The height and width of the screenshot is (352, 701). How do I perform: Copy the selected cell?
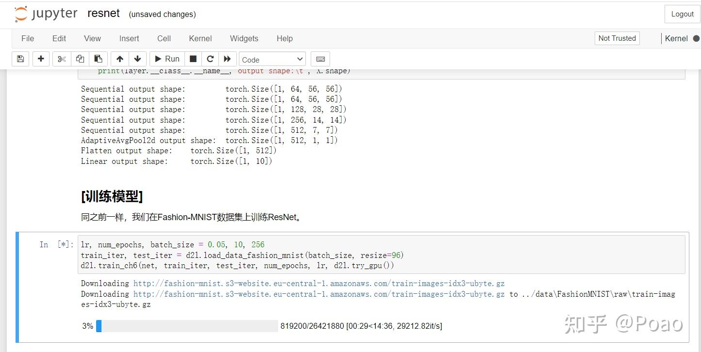click(x=80, y=59)
